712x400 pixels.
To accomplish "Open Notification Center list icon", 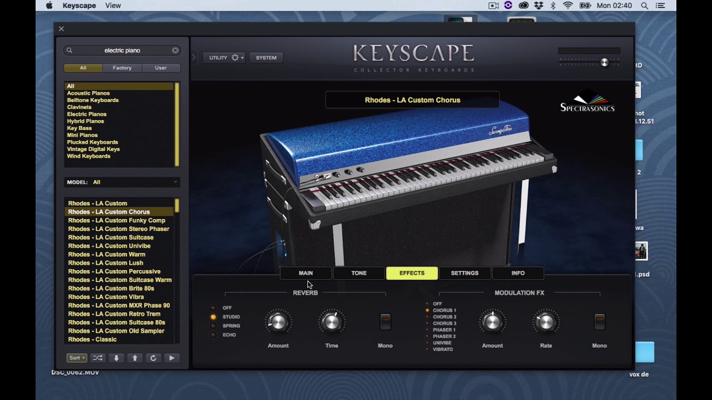I will [x=660, y=6].
